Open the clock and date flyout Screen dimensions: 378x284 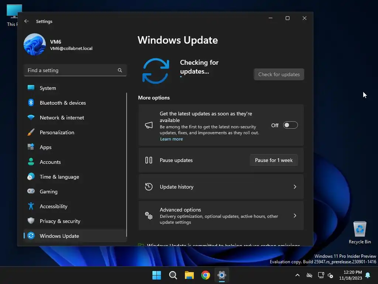click(x=351, y=275)
